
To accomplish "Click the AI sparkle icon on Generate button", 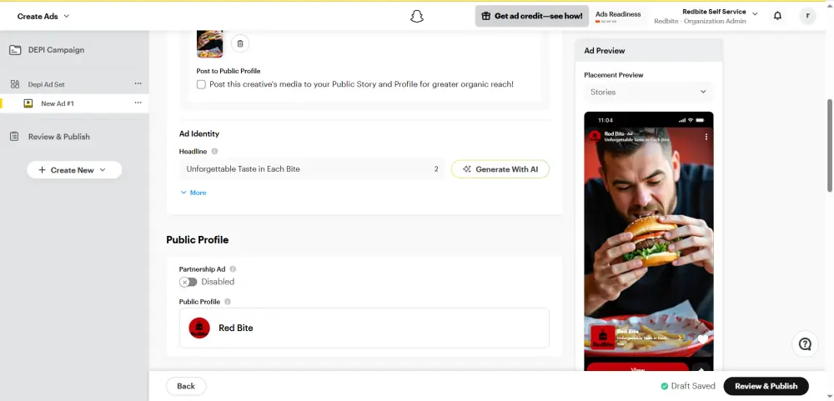I will [x=467, y=169].
